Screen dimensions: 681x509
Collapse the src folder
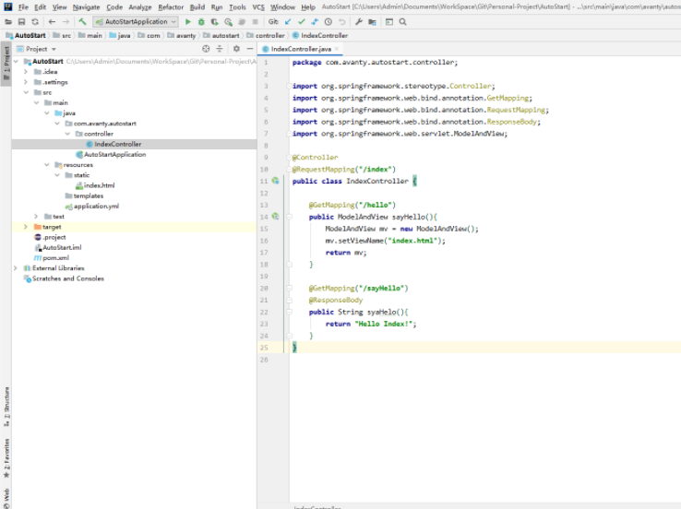(26, 92)
